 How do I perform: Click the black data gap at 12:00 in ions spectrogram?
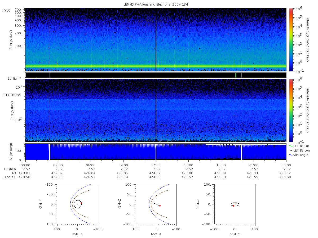pos(156,40)
